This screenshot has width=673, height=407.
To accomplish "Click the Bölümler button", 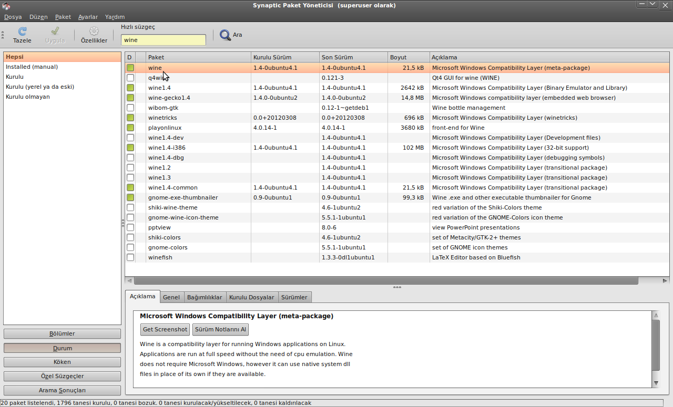I will tap(62, 333).
